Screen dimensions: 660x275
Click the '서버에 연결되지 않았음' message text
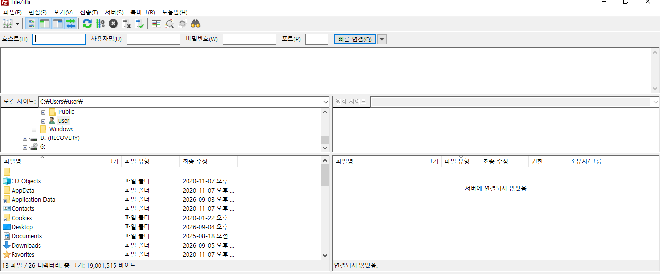[x=496, y=188]
